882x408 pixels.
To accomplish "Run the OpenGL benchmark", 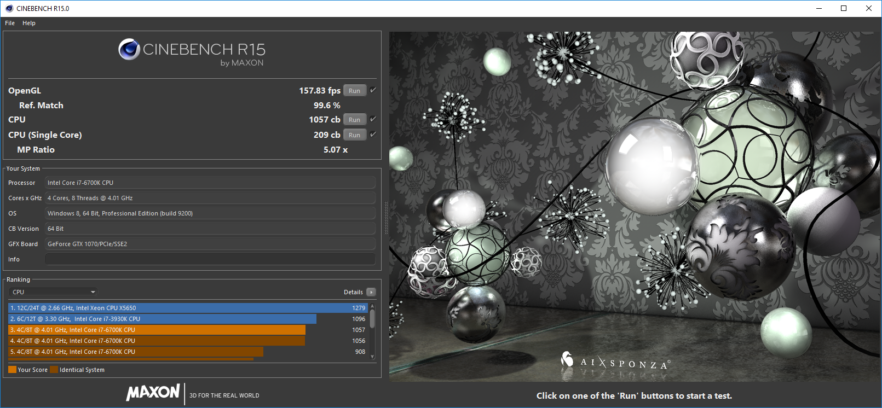I will pos(355,91).
